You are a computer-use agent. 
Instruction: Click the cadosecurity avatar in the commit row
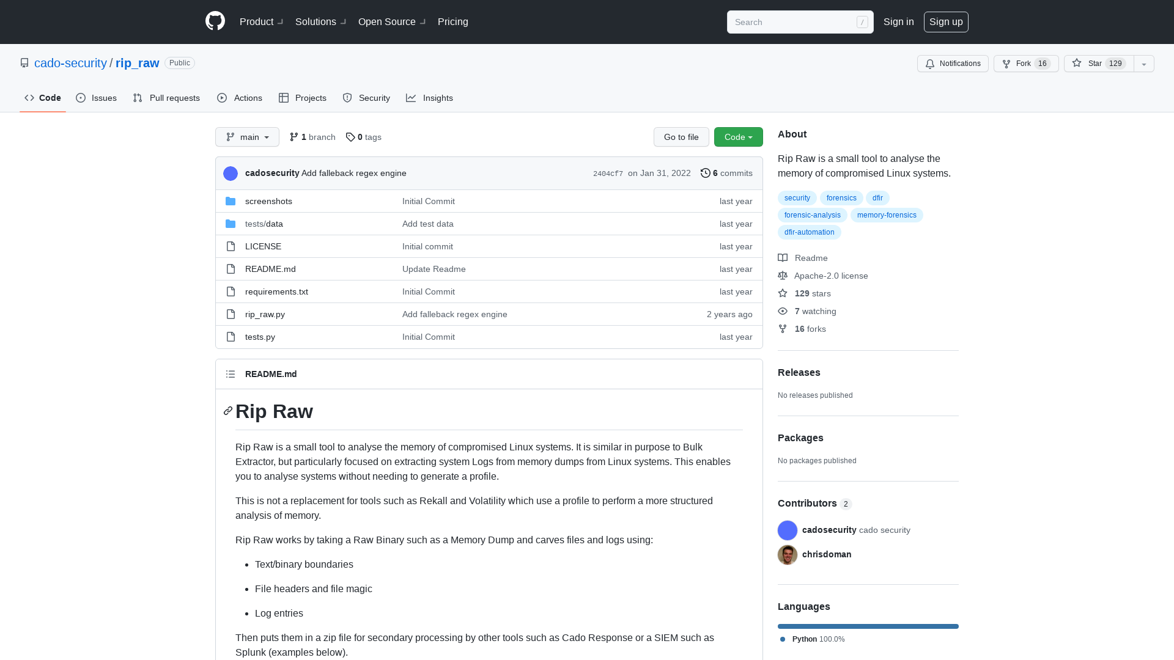click(231, 174)
